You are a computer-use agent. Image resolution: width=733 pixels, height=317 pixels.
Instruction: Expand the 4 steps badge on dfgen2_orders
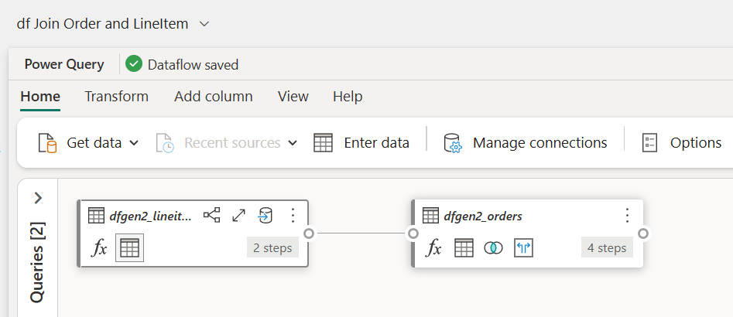(x=607, y=247)
